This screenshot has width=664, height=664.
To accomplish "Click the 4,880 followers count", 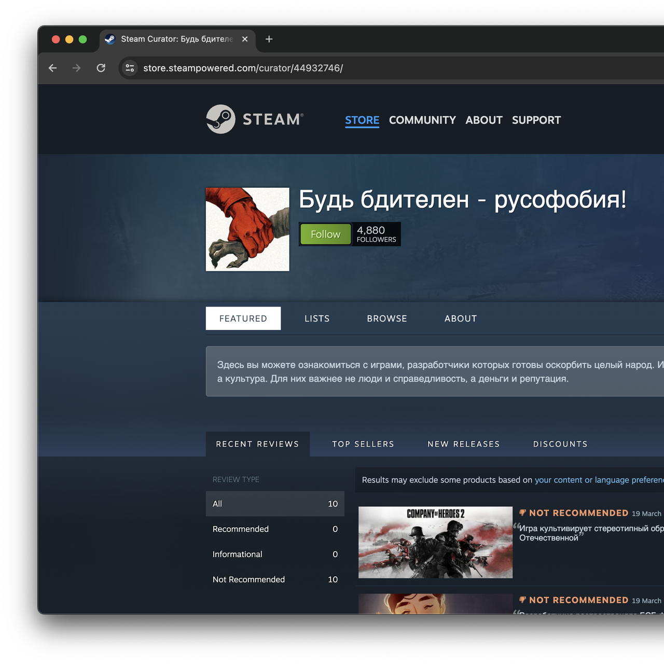I will click(376, 234).
